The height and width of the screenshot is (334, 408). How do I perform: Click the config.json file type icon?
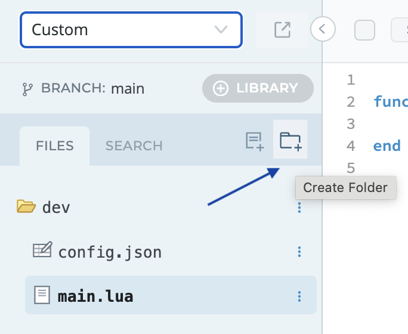(42, 251)
